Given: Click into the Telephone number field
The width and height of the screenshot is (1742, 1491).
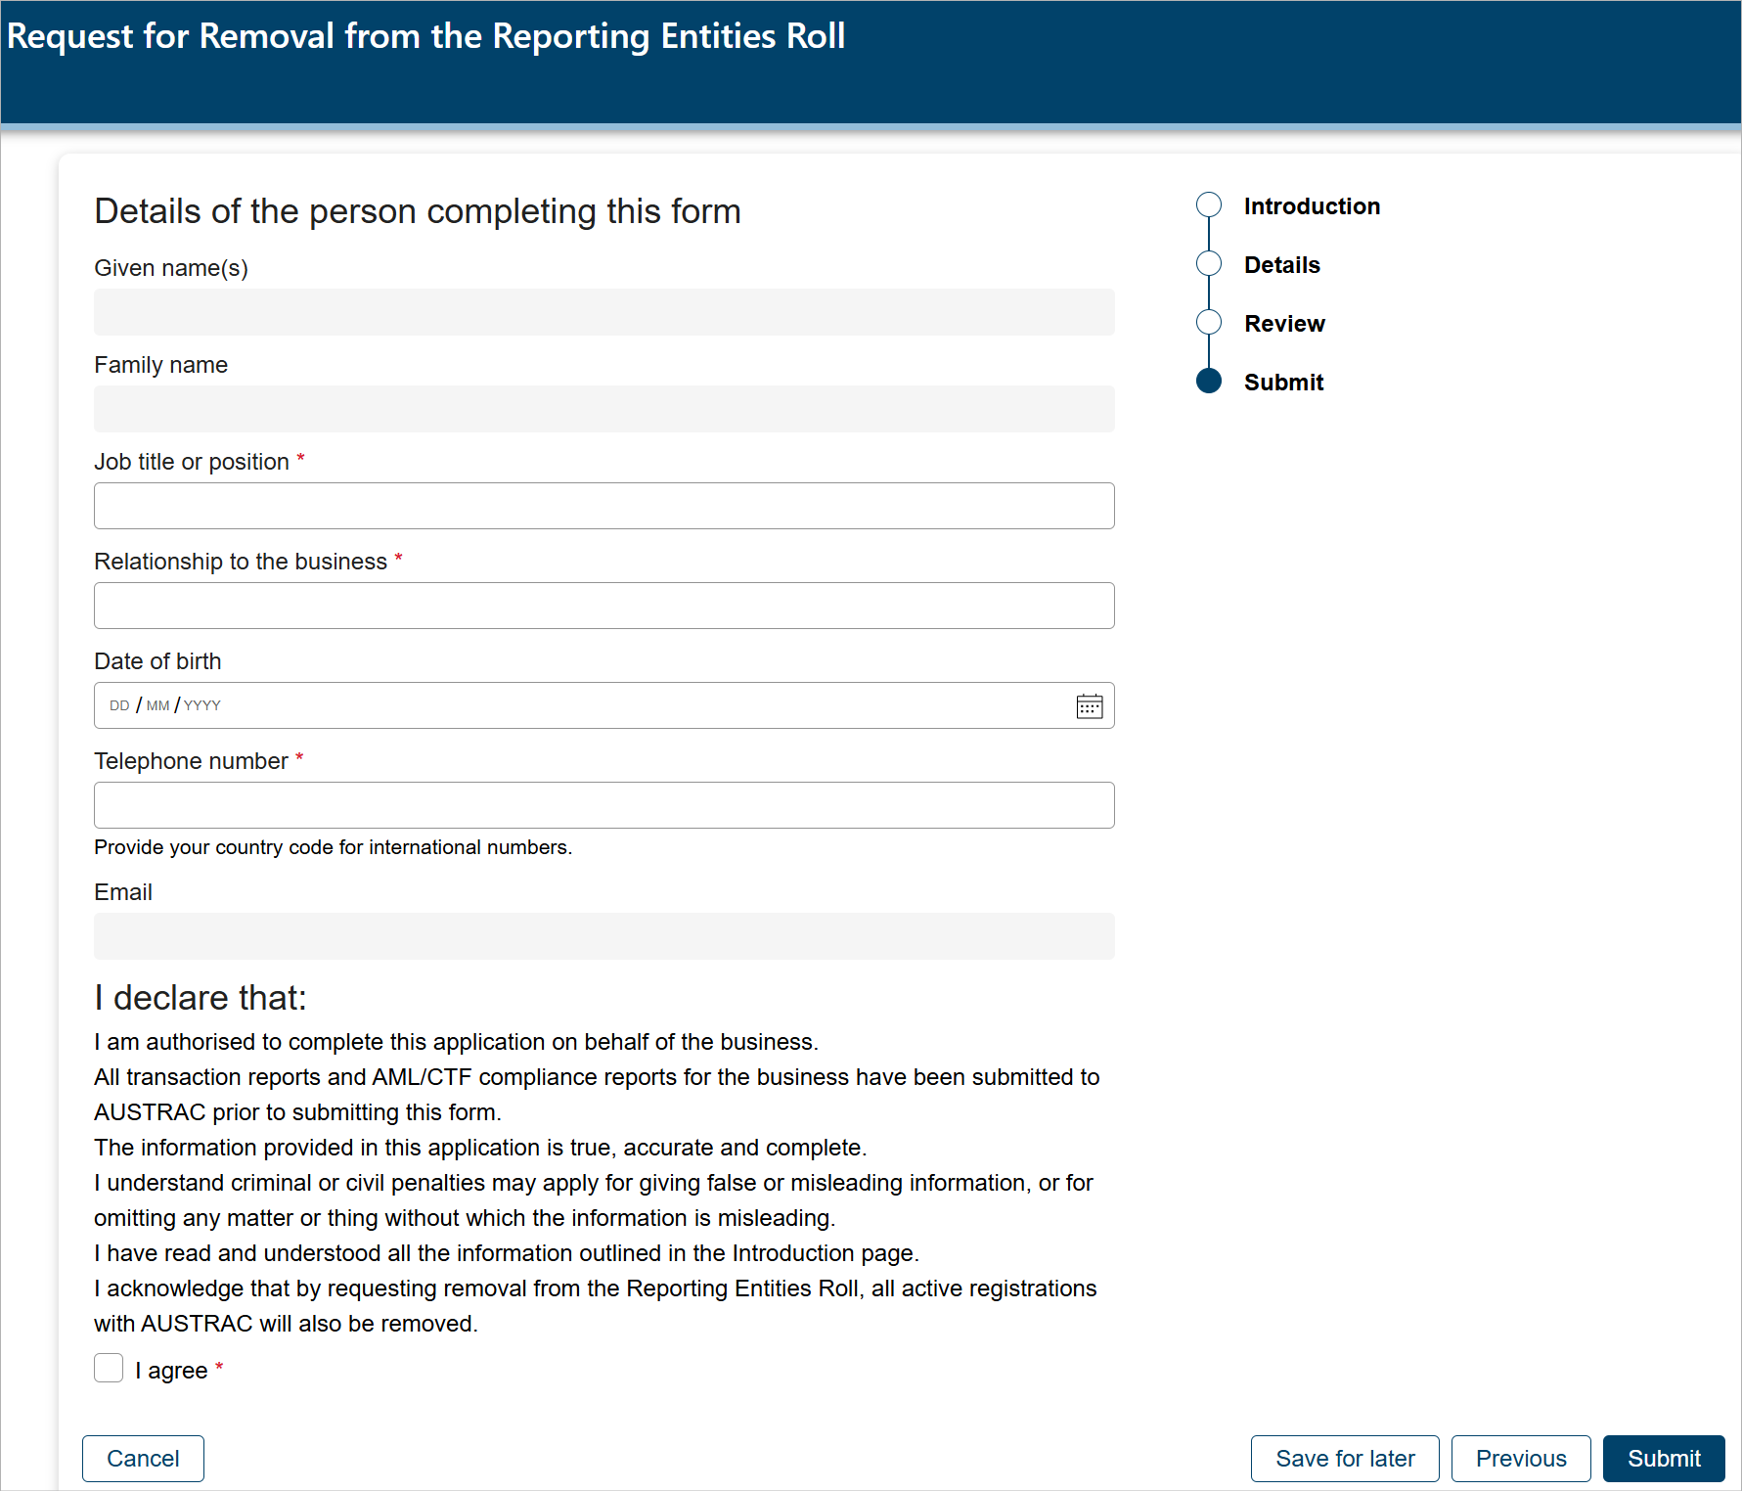Looking at the screenshot, I should coord(603,805).
